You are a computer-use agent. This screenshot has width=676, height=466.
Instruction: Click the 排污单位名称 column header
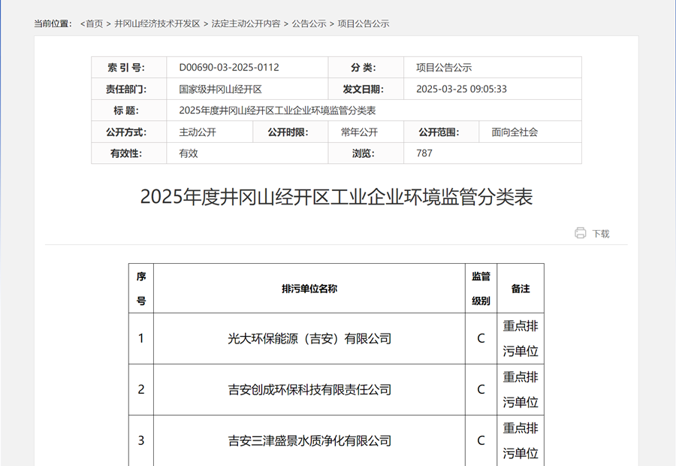click(x=309, y=289)
